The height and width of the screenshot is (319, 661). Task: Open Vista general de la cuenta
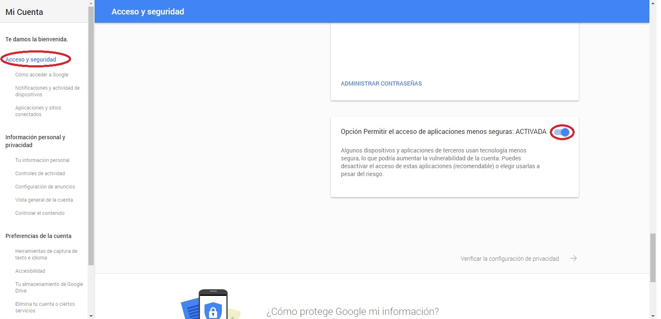[x=44, y=200]
